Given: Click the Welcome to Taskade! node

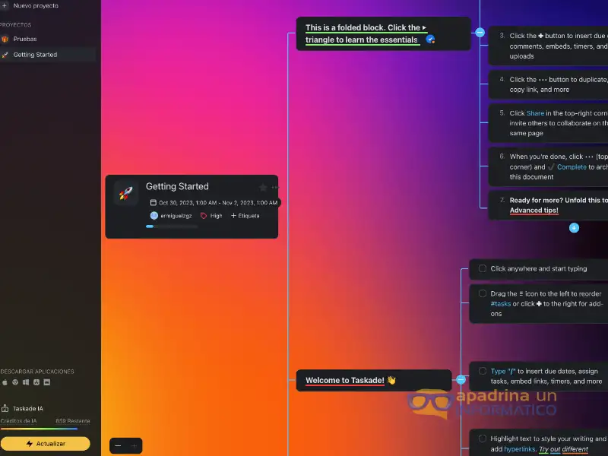Looking at the screenshot, I should 374,381.
